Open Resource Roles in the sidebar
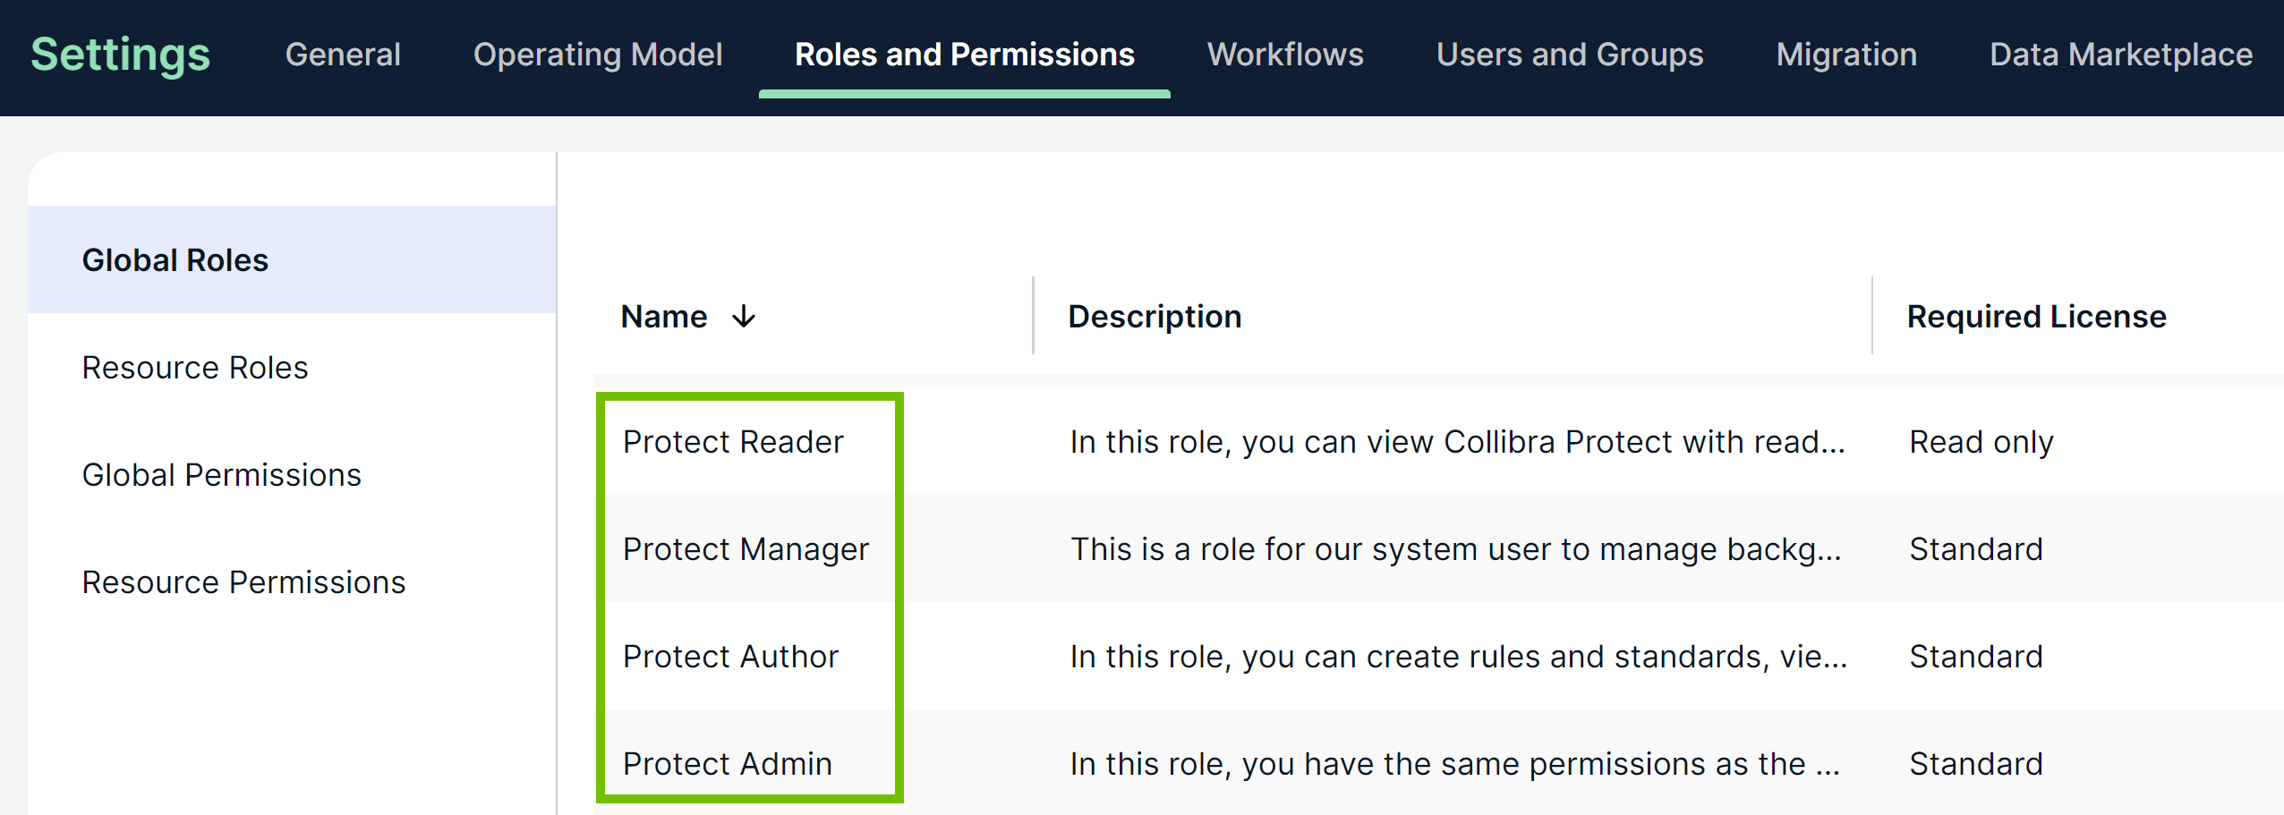The width and height of the screenshot is (2284, 815). coord(195,368)
